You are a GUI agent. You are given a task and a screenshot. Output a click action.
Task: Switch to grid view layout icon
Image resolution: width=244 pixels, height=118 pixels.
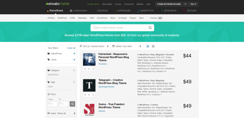click(153, 46)
